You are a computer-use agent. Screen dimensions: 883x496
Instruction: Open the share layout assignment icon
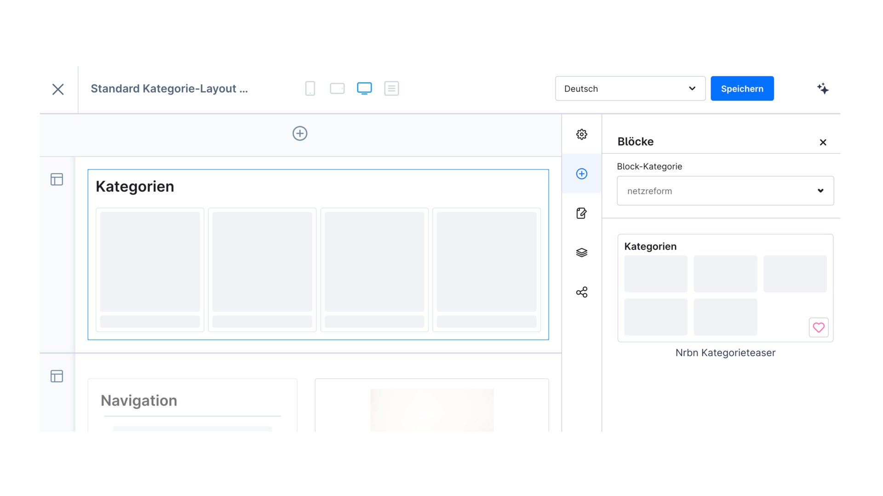[581, 292]
